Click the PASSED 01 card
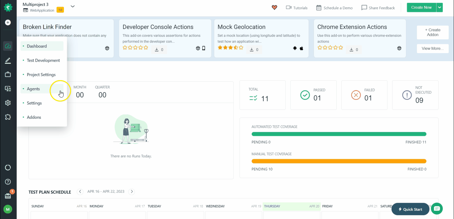Screen dimensions: 454x219 [313, 95]
